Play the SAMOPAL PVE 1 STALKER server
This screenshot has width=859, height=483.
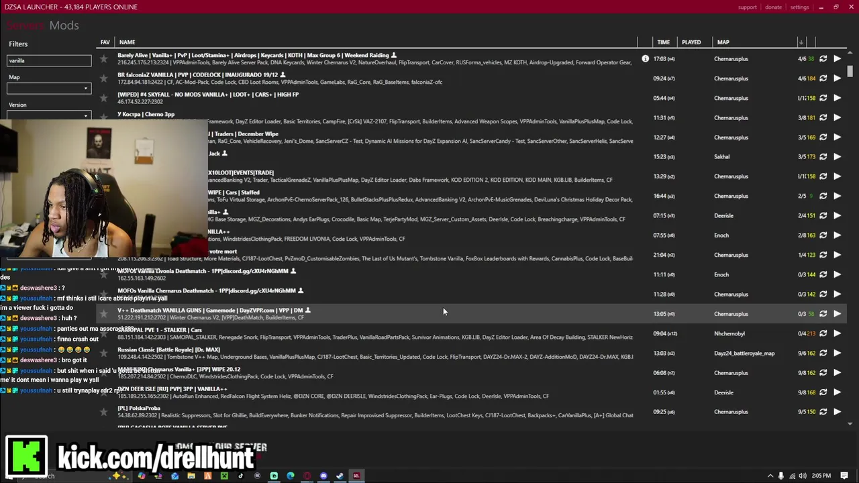[837, 333]
